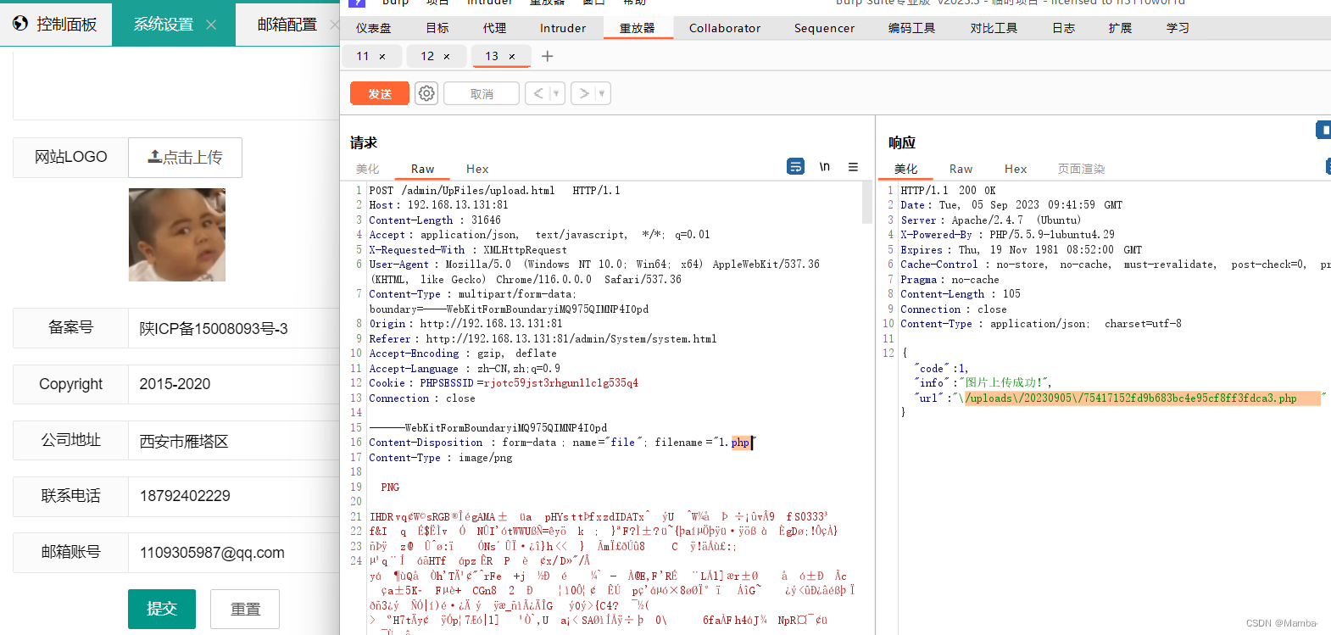Click the PHPSESSID cookie value in request
This screenshot has width=1331, height=635.
tap(560, 383)
